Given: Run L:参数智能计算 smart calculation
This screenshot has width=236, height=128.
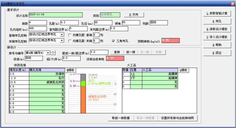Looking at the screenshot, I should tap(217, 13).
